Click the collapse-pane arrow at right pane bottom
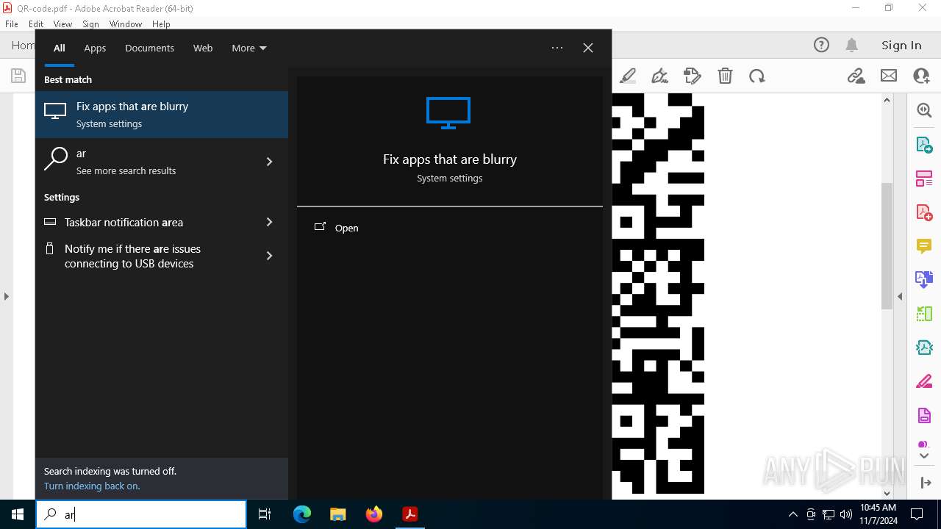941x529 pixels. point(925,483)
